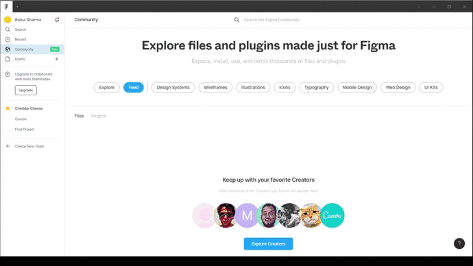Click the Cheddar Cheese team icon
Image resolution: width=473 pixels, height=266 pixels.
click(8, 108)
